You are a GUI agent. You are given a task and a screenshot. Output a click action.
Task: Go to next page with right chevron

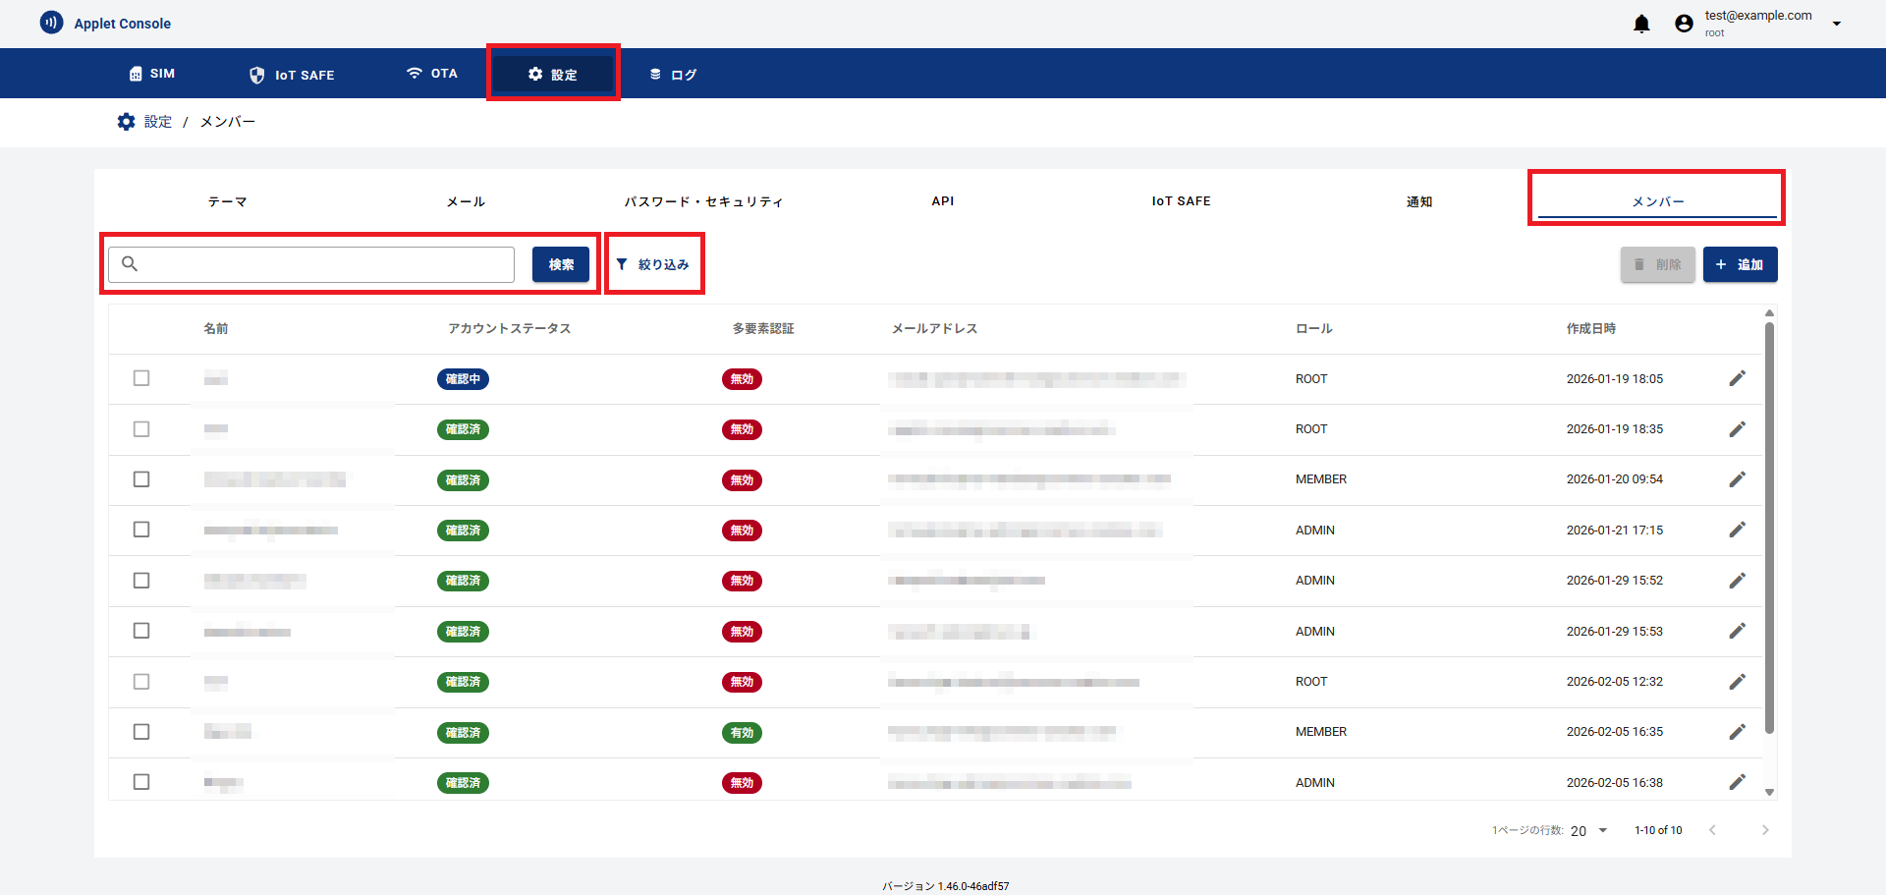click(x=1764, y=830)
